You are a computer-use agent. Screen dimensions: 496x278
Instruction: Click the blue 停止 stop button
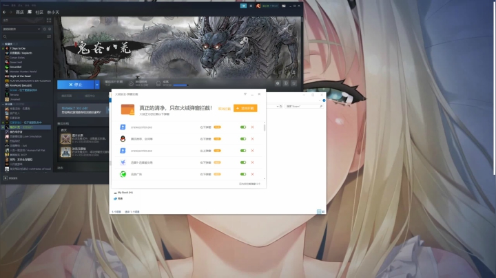pyautogui.click(x=76, y=85)
